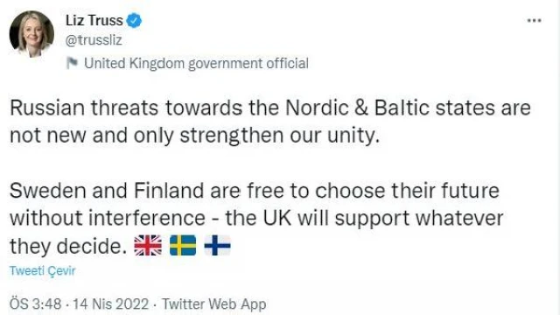Click the Liz Truss display name
Viewport: 560px width, 315px height.
point(94,20)
